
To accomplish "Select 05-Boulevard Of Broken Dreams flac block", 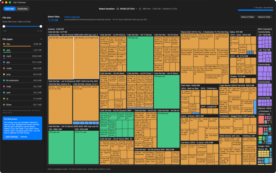I will (189, 41).
